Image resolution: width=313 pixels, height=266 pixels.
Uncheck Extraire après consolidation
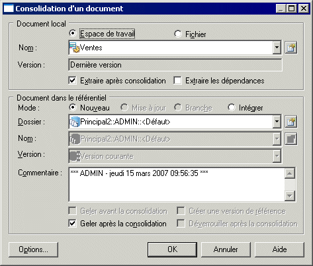(x=73, y=81)
